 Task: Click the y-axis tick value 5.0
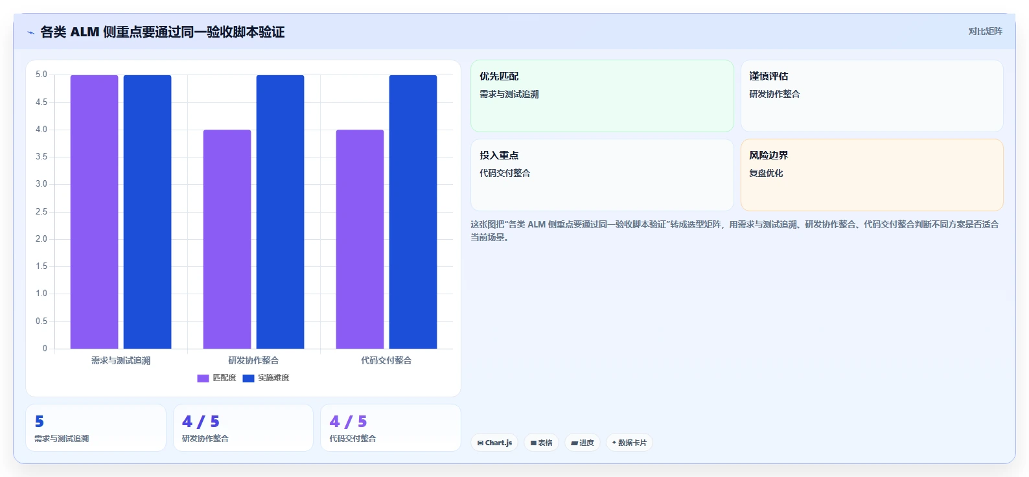41,75
